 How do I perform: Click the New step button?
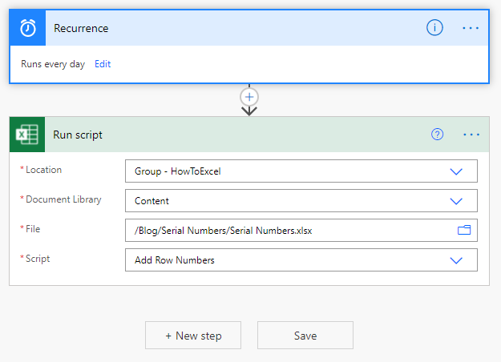[x=193, y=336]
